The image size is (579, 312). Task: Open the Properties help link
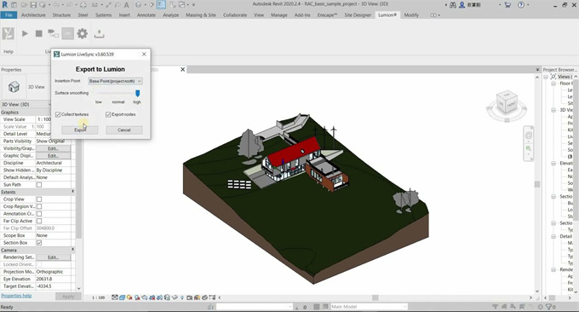coord(16,296)
